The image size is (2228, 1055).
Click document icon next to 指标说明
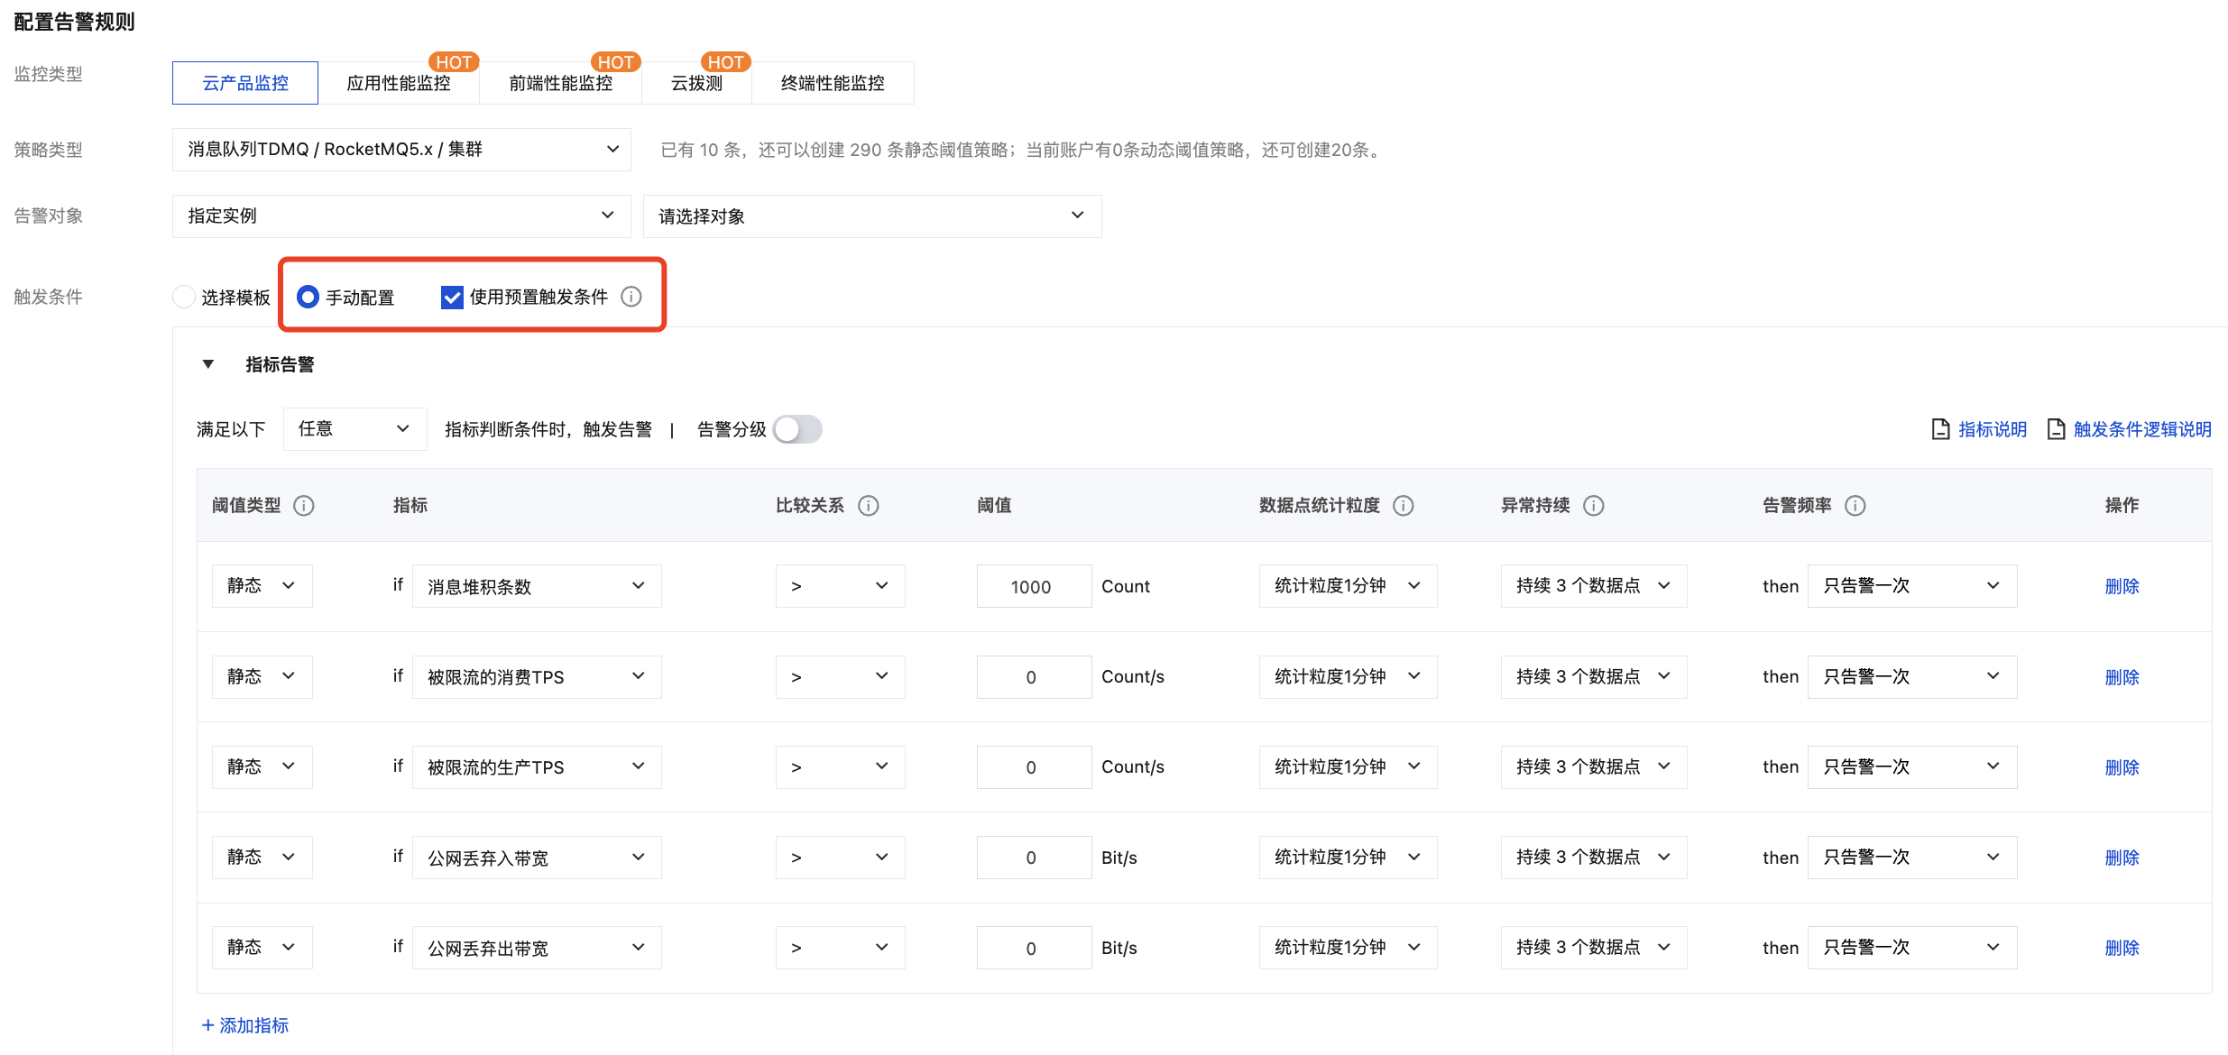1940,429
